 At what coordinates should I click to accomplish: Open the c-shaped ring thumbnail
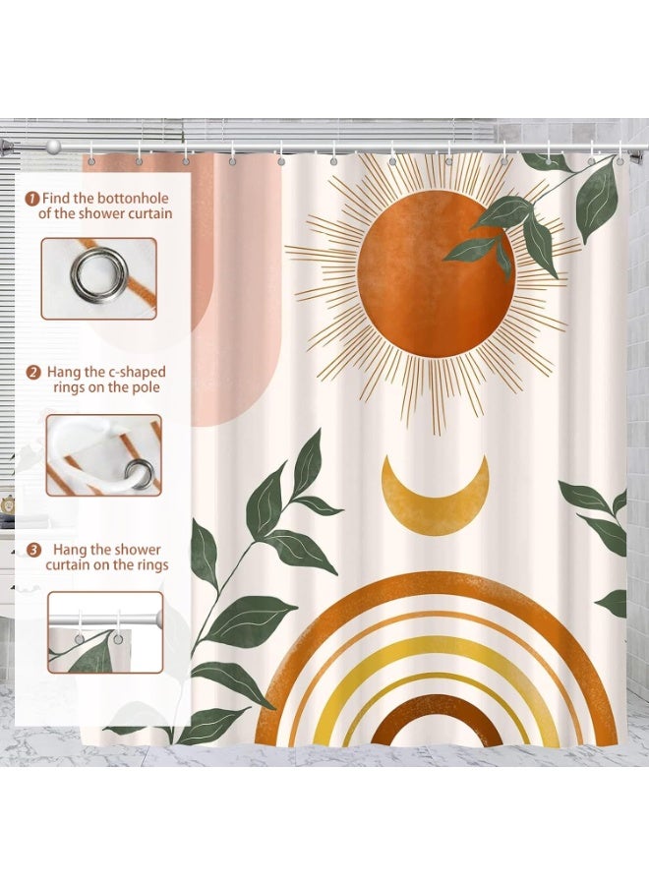point(103,454)
